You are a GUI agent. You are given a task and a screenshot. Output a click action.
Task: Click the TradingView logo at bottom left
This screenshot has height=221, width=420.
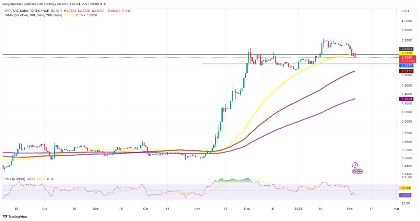coord(15,216)
